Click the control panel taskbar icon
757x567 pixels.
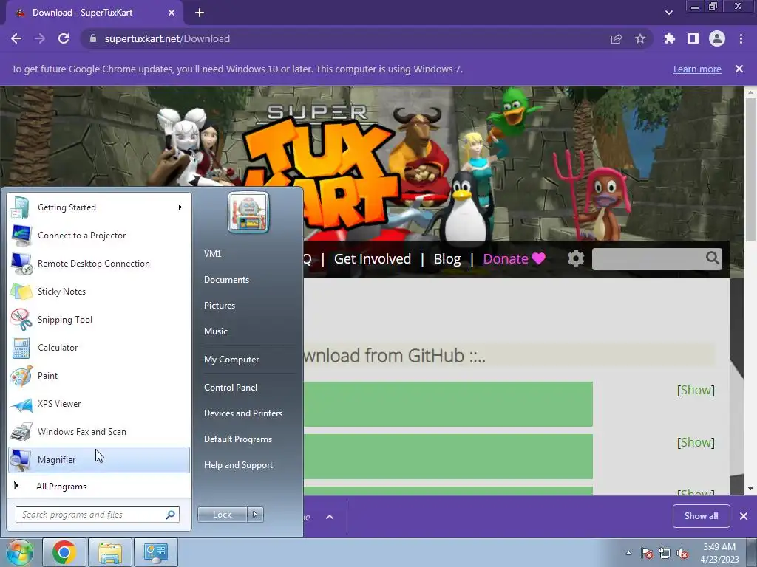pos(155,552)
